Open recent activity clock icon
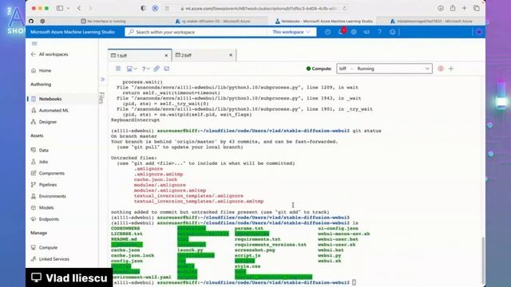This screenshot has height=287, width=511. click(327, 32)
